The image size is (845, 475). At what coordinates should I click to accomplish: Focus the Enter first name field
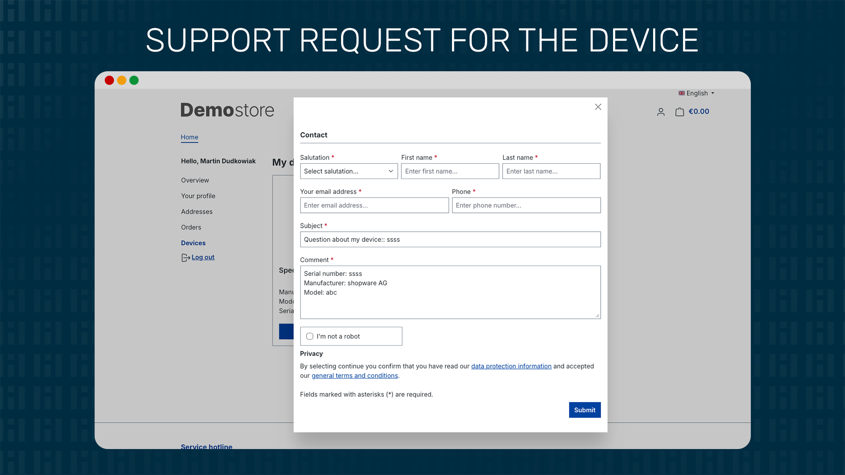tap(450, 171)
